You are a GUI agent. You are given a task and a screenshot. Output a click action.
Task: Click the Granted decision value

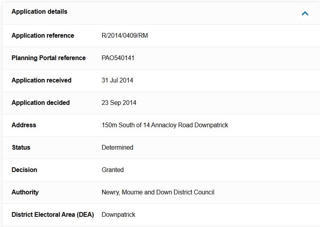click(113, 170)
